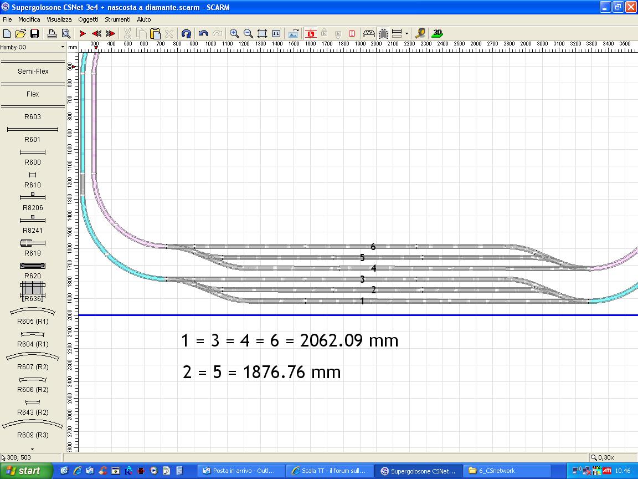Image resolution: width=638 pixels, height=479 pixels.
Task: Click the background image toolbar icon
Action: [294, 33]
